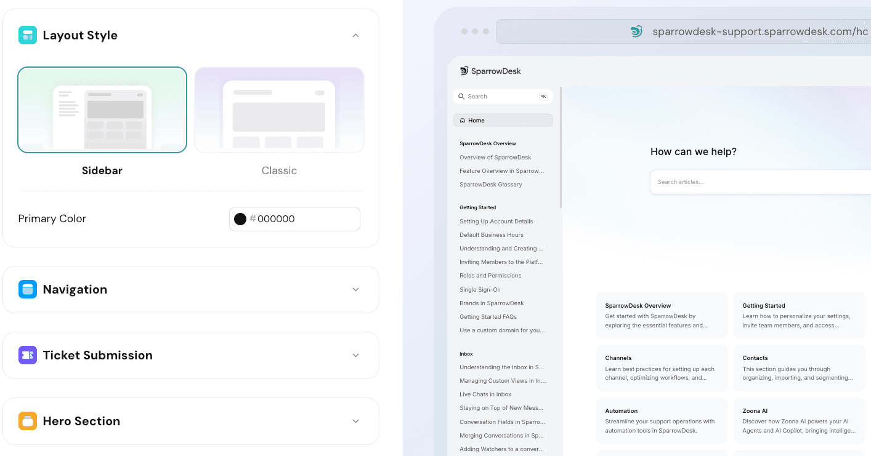Collapse the Layout Style section chevron
Image resolution: width=871 pixels, height=456 pixels.
tap(355, 35)
